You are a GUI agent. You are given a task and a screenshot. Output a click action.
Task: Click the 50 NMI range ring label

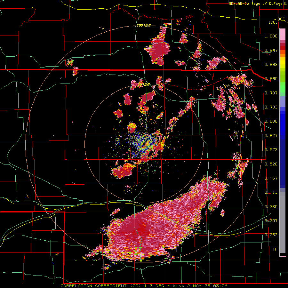click(x=144, y=85)
